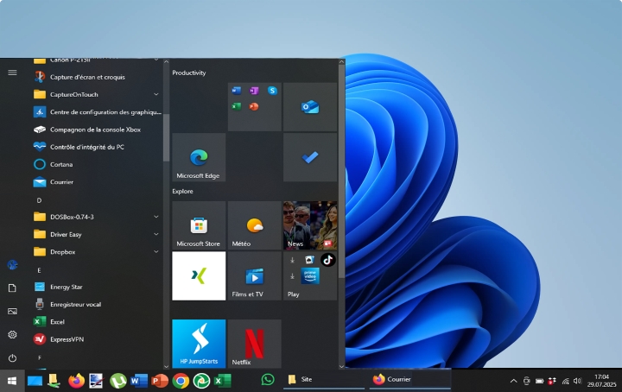Expand the Driver Easy folder chevron
This screenshot has height=392, width=622.
[x=155, y=234]
